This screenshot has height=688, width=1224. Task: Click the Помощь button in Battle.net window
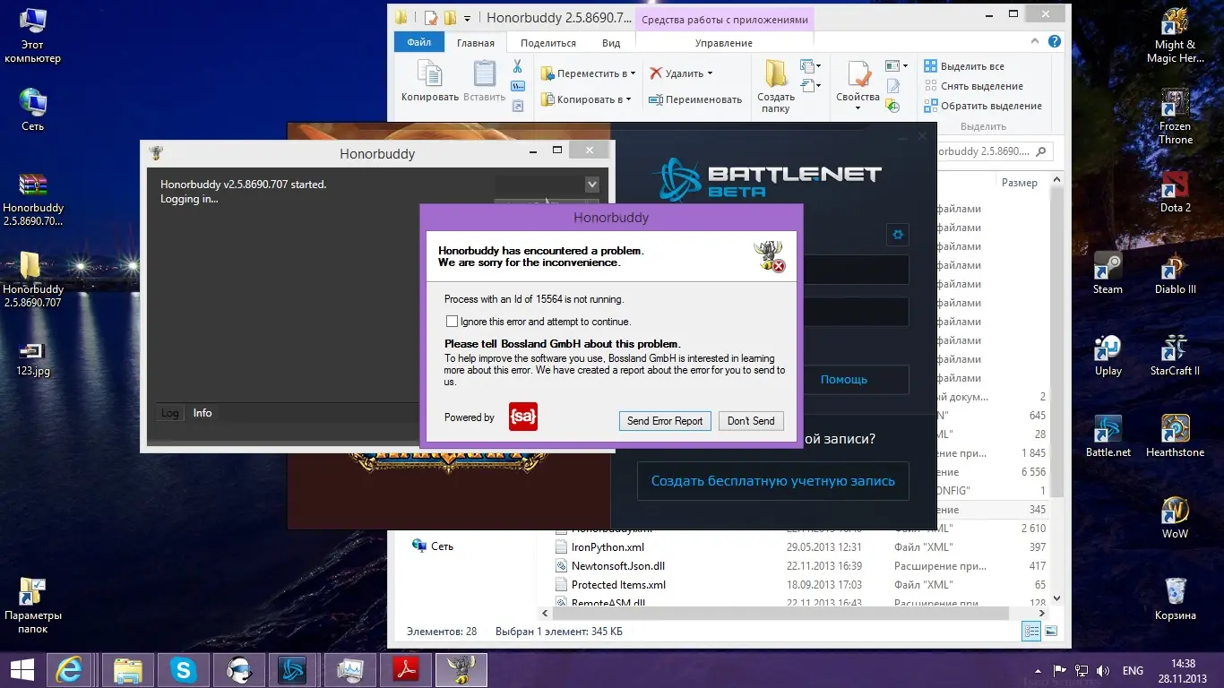(x=844, y=380)
